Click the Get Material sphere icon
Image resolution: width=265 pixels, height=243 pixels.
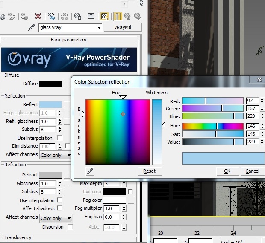pos(3,16)
